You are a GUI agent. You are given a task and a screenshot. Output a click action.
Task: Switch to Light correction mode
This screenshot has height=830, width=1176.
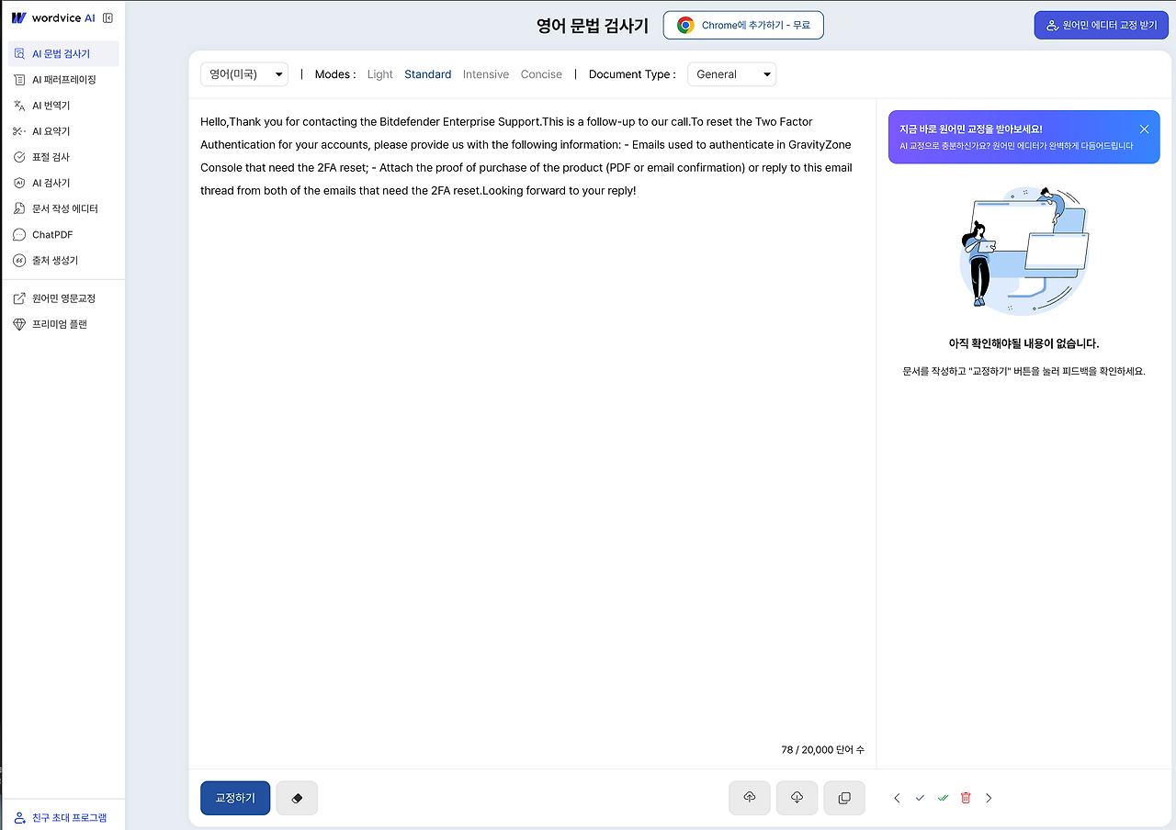point(379,73)
